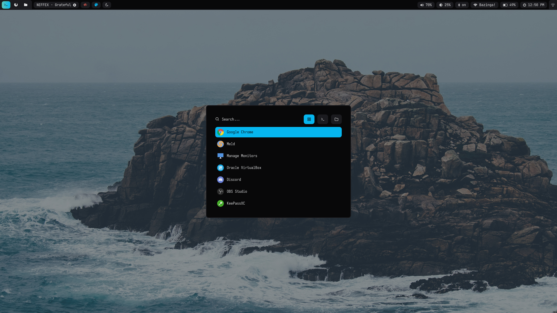Focus the Search... field in launcher
The width and height of the screenshot is (557, 313).
coord(258,119)
